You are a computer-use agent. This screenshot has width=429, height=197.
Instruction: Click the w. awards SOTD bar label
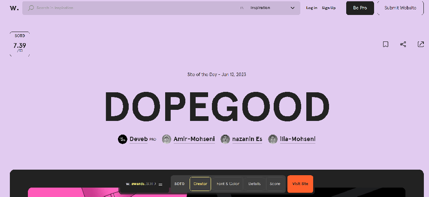point(141,184)
